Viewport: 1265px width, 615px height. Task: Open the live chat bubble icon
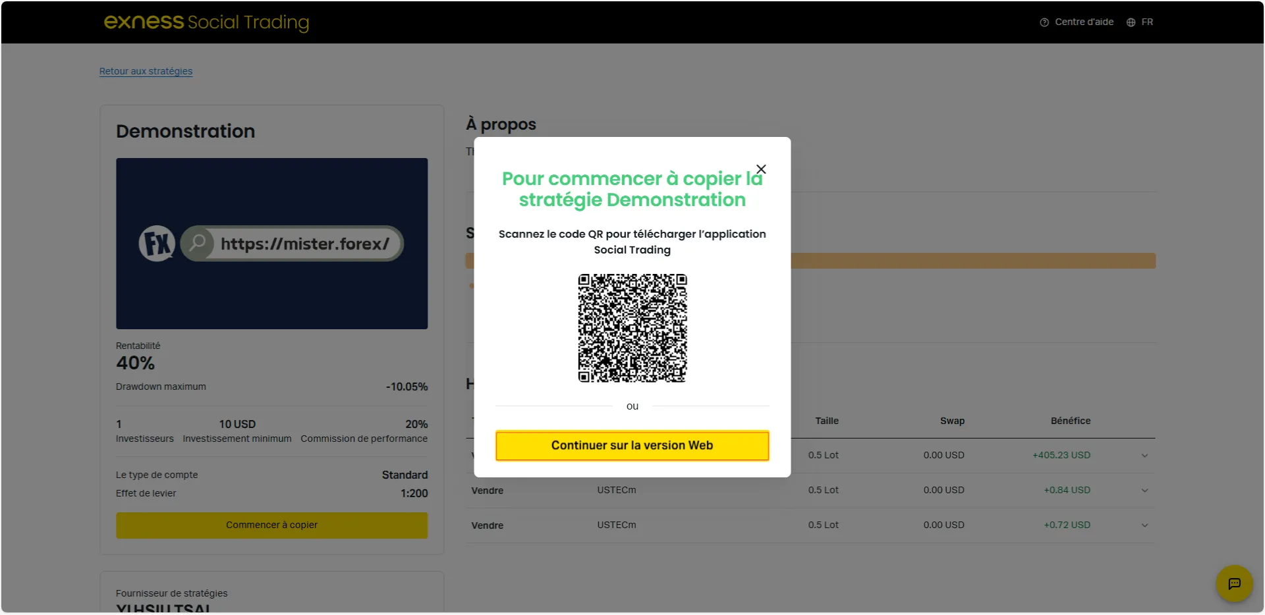click(x=1234, y=583)
